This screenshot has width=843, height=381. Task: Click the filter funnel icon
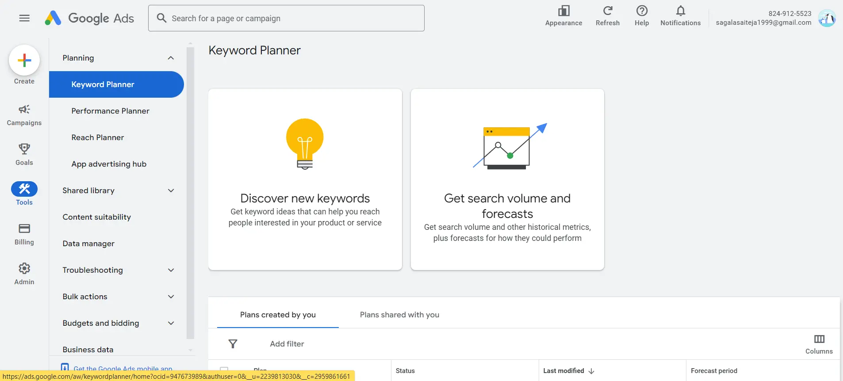click(233, 344)
